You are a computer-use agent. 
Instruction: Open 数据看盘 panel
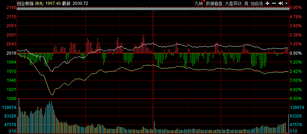[x=214, y=3]
